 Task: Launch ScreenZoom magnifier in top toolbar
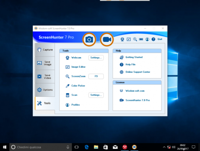(135, 39)
